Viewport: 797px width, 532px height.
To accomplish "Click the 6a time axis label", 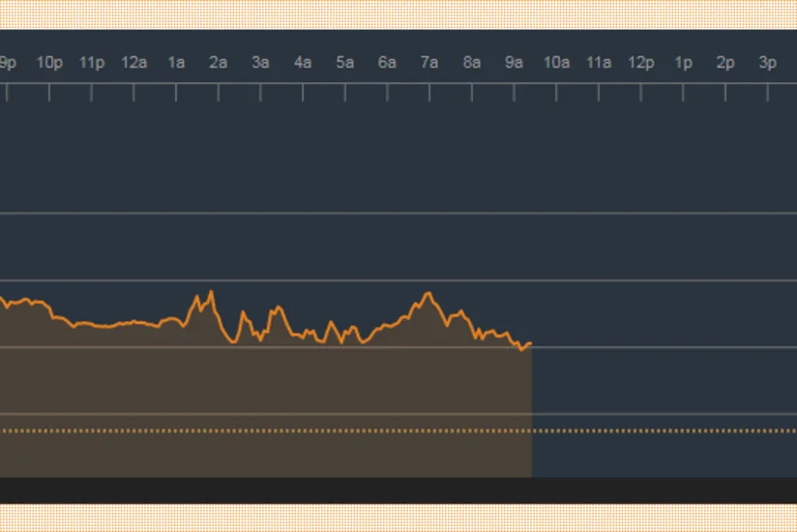I will click(x=387, y=63).
